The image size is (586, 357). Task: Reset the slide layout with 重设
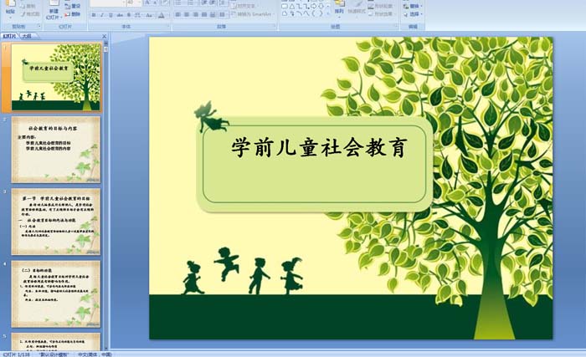click(x=73, y=6)
